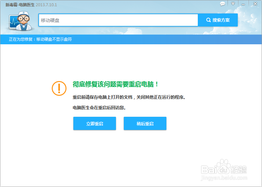Click the green heading 彻底修复该问题需要重启电脑
The width and height of the screenshot is (262, 187).
pyautogui.click(x=115, y=84)
